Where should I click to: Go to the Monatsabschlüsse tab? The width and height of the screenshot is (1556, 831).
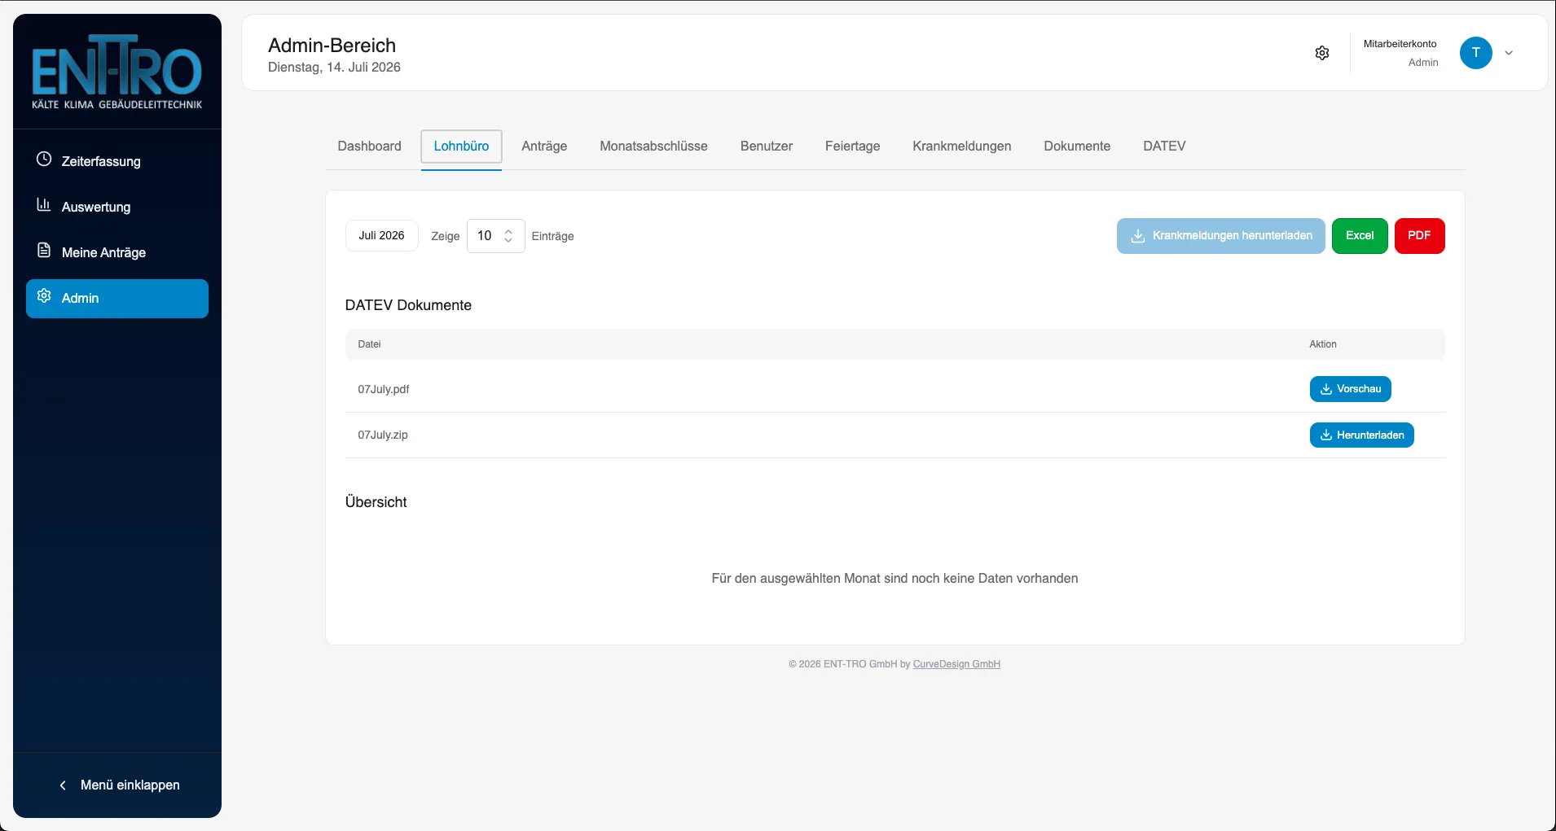coord(653,147)
